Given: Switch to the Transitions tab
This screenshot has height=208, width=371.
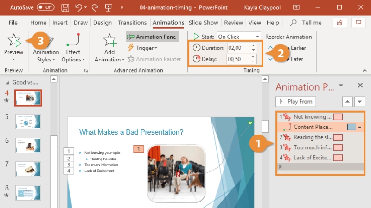Looking at the screenshot, I should click(x=132, y=23).
